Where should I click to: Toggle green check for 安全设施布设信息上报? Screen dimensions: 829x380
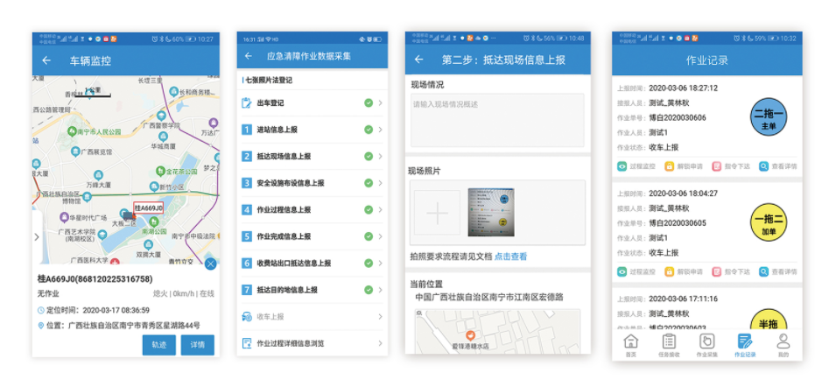coord(369,183)
